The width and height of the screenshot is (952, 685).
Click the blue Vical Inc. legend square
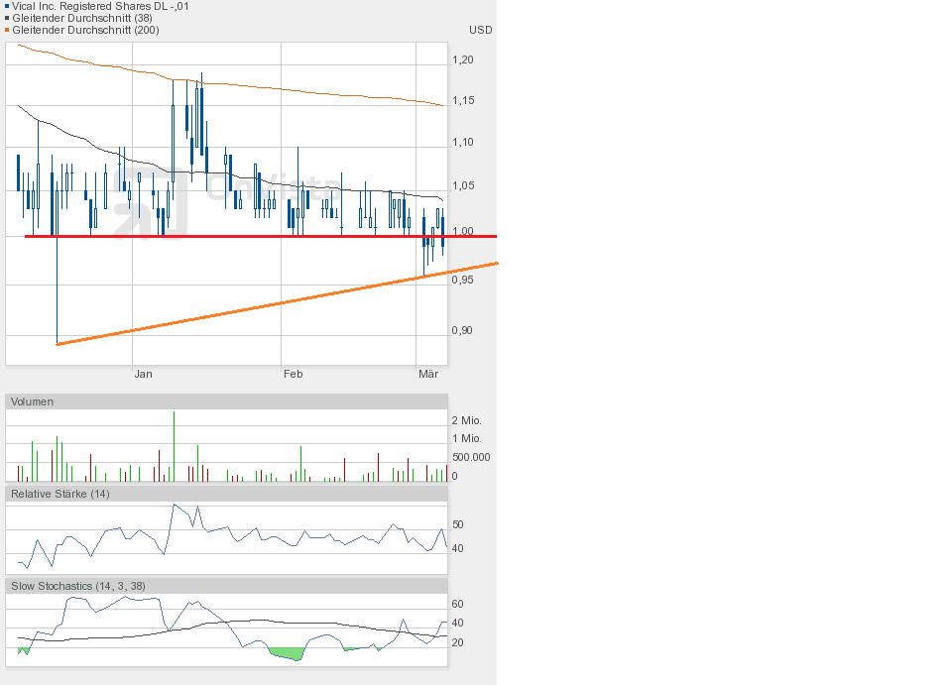[x=7, y=6]
